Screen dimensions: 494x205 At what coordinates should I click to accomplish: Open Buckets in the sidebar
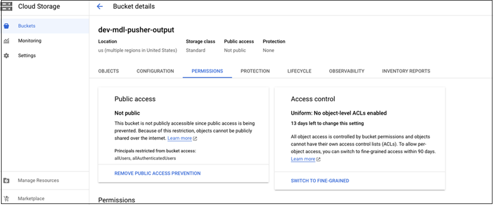(45, 26)
